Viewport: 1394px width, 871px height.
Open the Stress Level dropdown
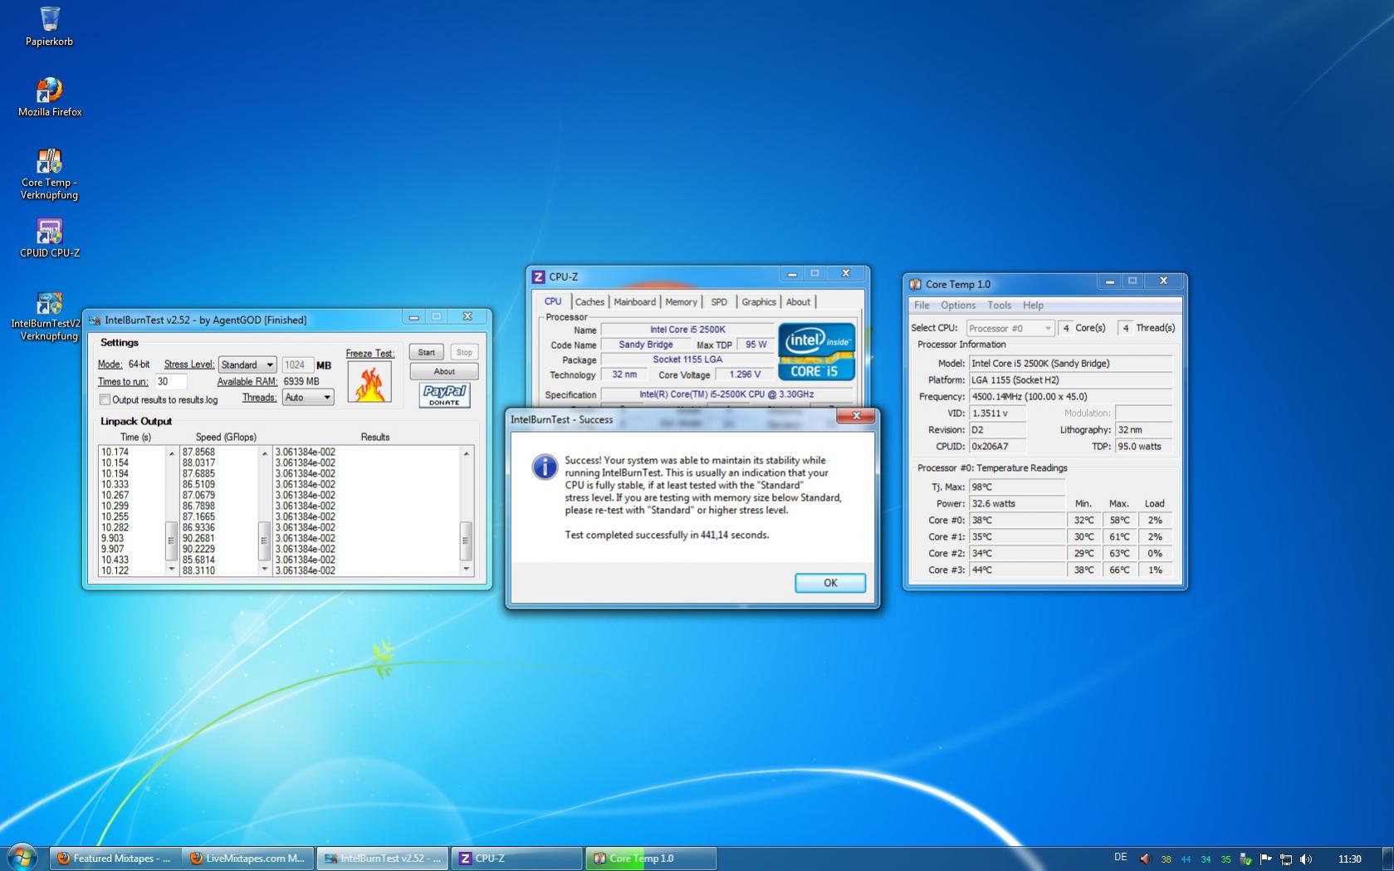click(x=247, y=365)
